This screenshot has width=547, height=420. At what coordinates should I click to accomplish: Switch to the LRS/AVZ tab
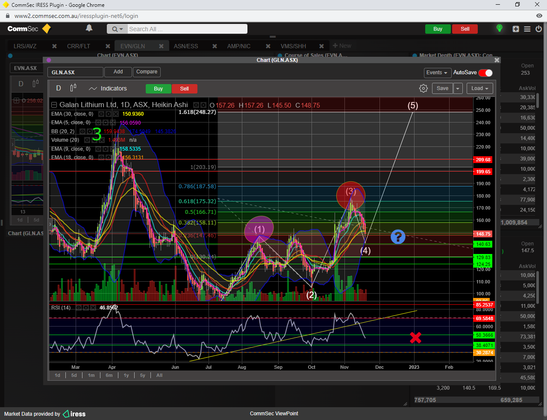[25, 46]
